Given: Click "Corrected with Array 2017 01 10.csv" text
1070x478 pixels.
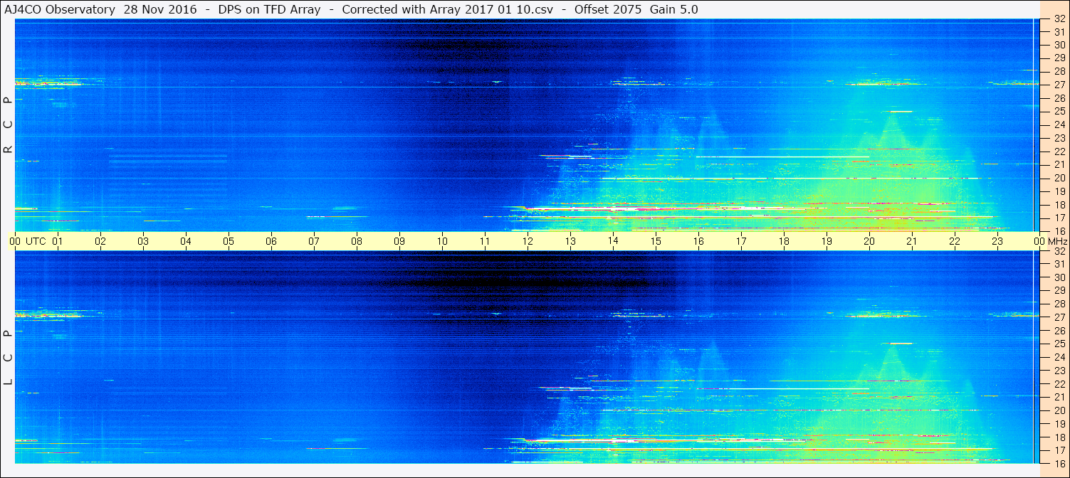Looking at the screenshot, I should [446, 9].
